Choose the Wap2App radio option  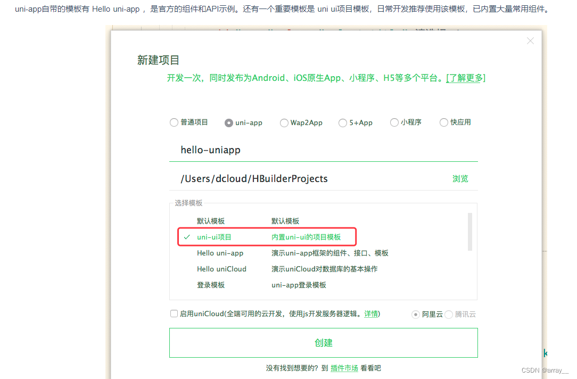284,123
